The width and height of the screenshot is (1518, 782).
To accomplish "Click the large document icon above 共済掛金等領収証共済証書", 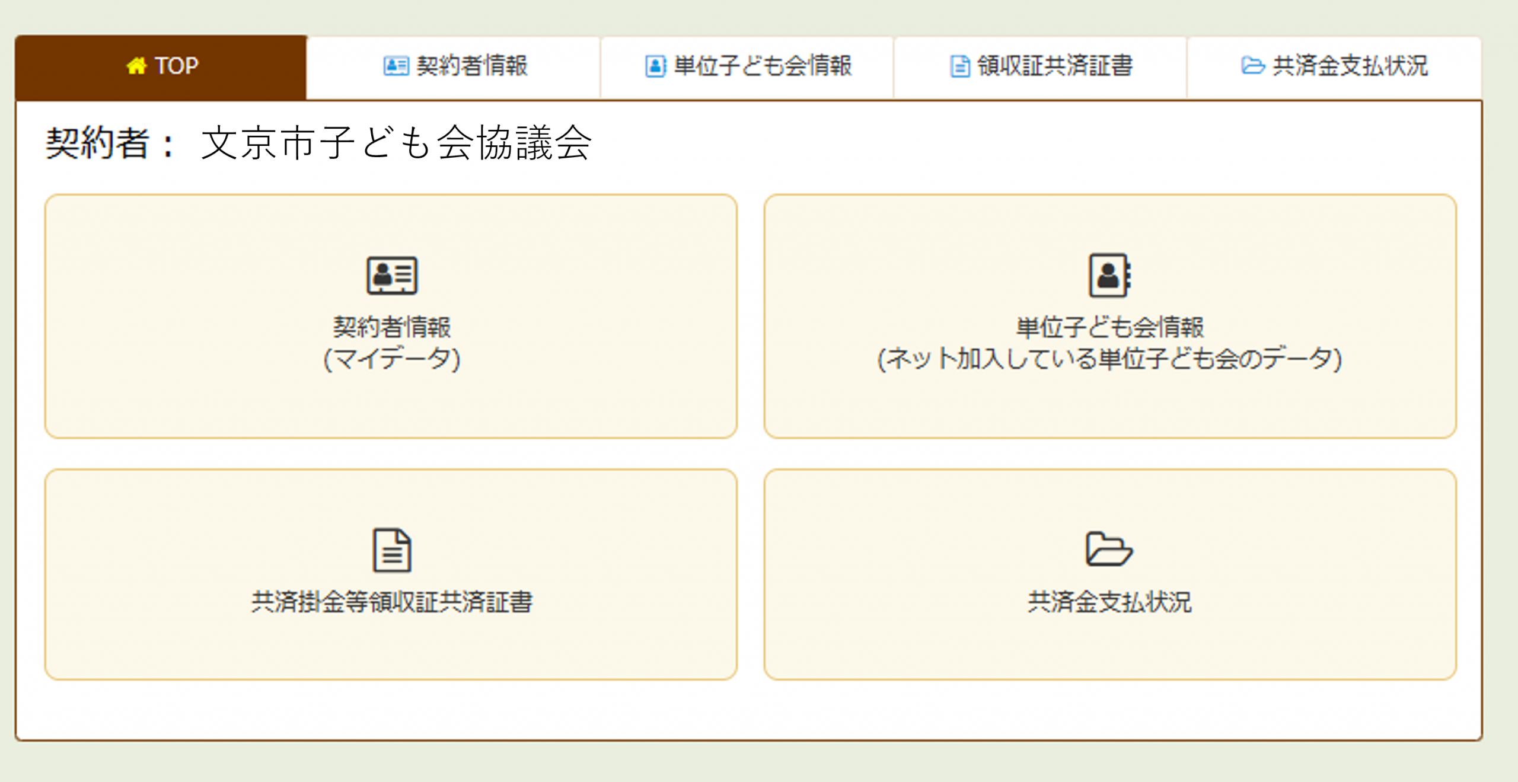I will tap(392, 550).
